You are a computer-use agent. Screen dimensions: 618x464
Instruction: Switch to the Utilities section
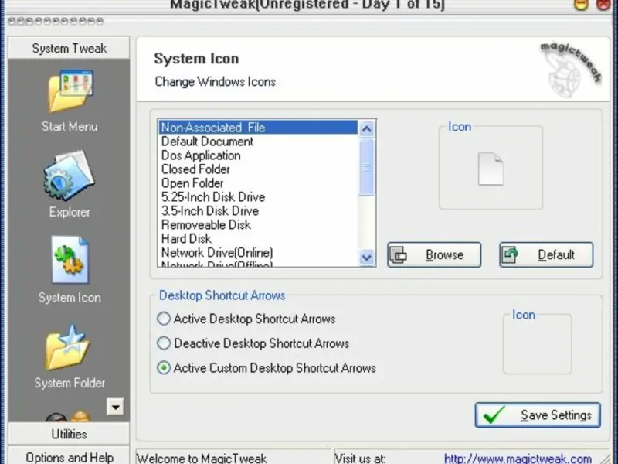tap(69, 434)
